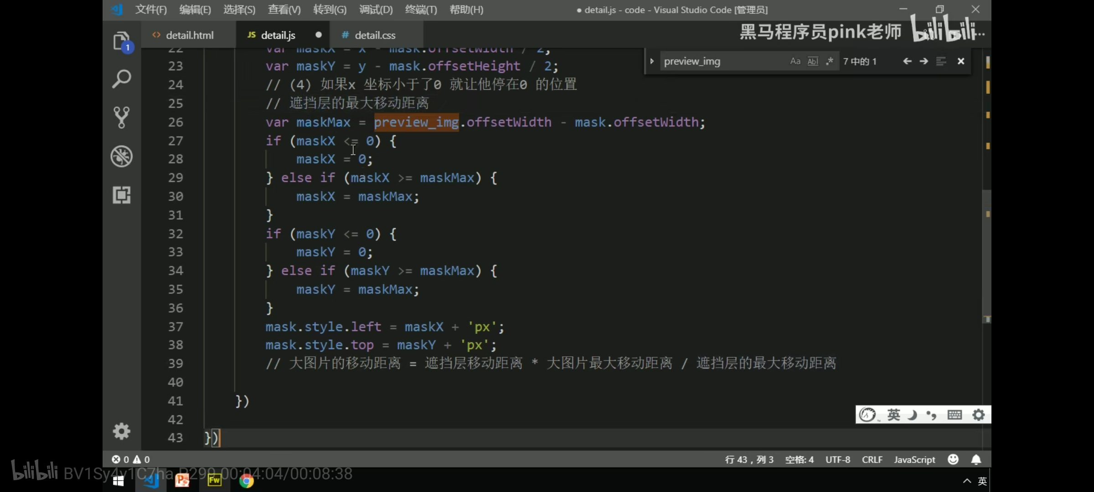The height and width of the screenshot is (492, 1094).
Task: Open the 终端(T) menu
Action: coord(421,10)
